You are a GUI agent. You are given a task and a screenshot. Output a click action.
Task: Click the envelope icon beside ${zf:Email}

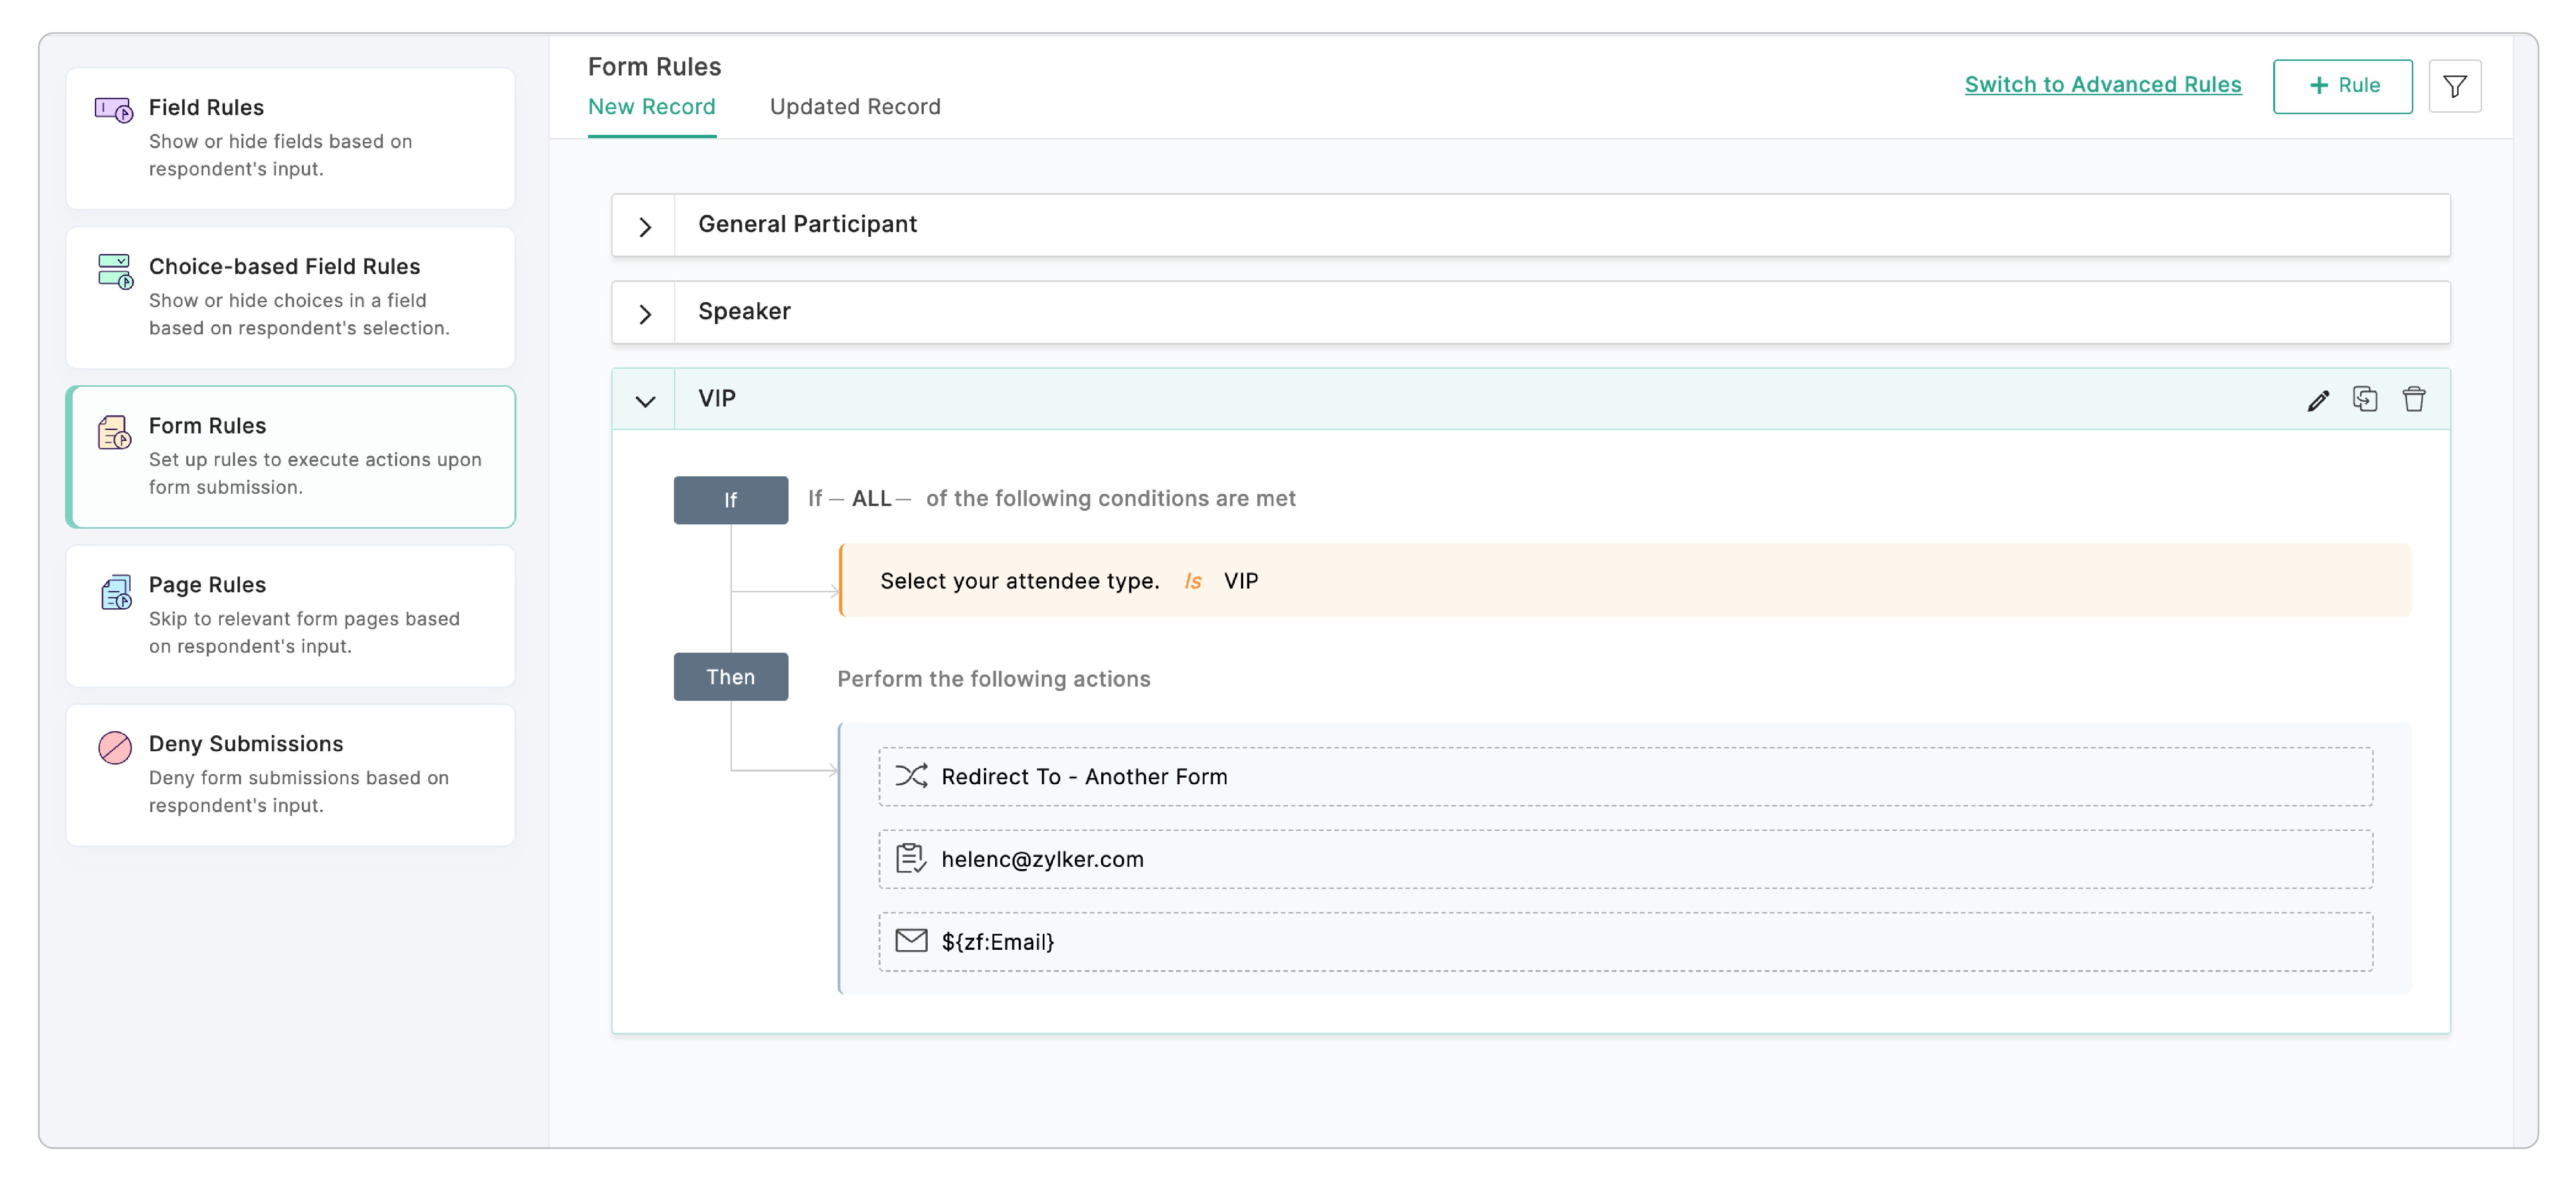coord(911,940)
